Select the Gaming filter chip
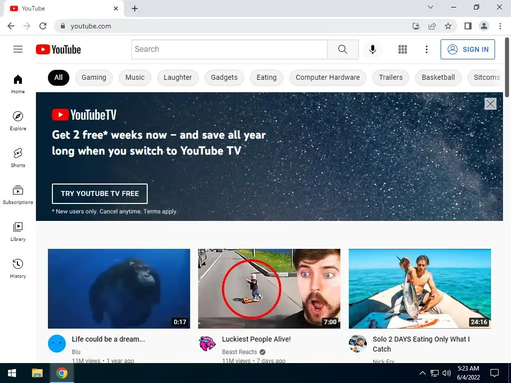This screenshot has height=383, width=511. (x=94, y=77)
